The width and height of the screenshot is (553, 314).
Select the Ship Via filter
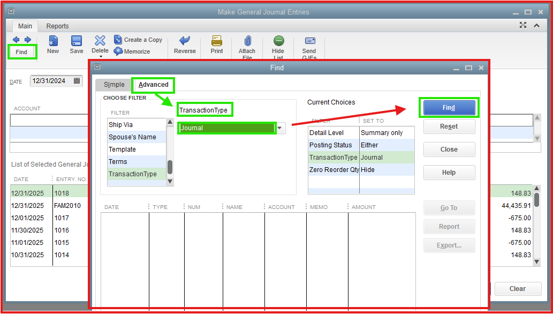click(137, 125)
